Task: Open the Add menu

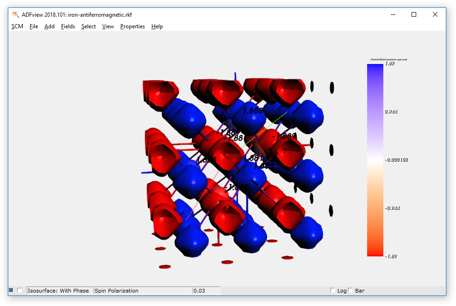Action: [49, 26]
